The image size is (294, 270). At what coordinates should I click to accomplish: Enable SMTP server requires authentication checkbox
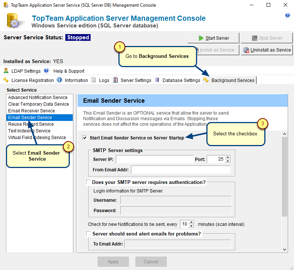[x=88, y=182]
